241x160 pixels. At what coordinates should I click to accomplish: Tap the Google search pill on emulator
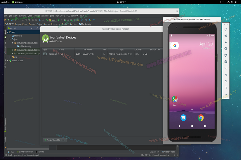click(x=175, y=45)
